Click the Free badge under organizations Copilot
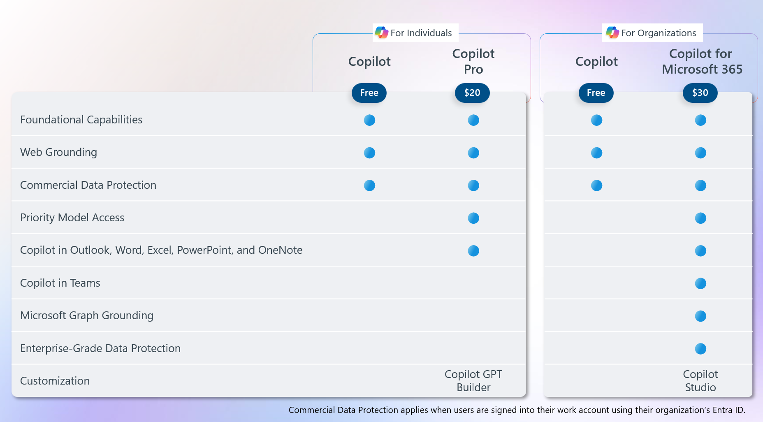The height and width of the screenshot is (422, 763). [596, 93]
